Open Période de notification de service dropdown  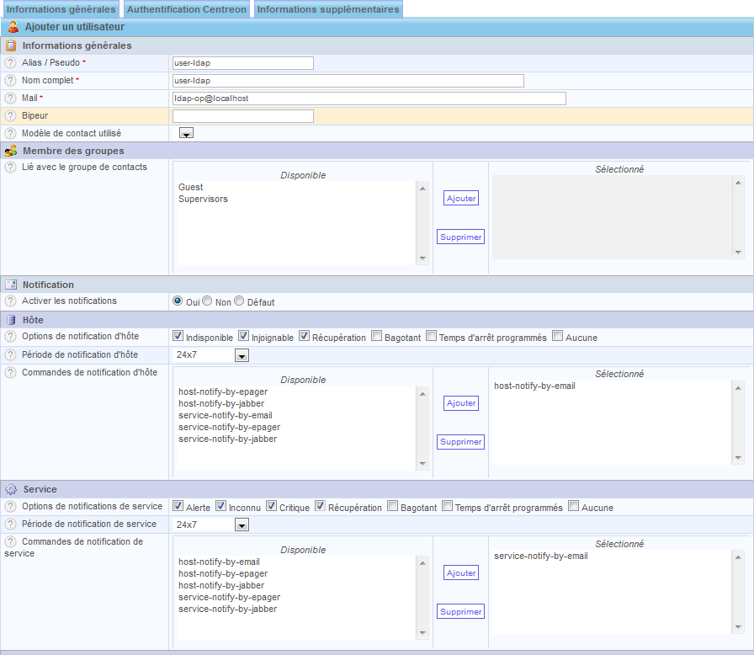242,525
